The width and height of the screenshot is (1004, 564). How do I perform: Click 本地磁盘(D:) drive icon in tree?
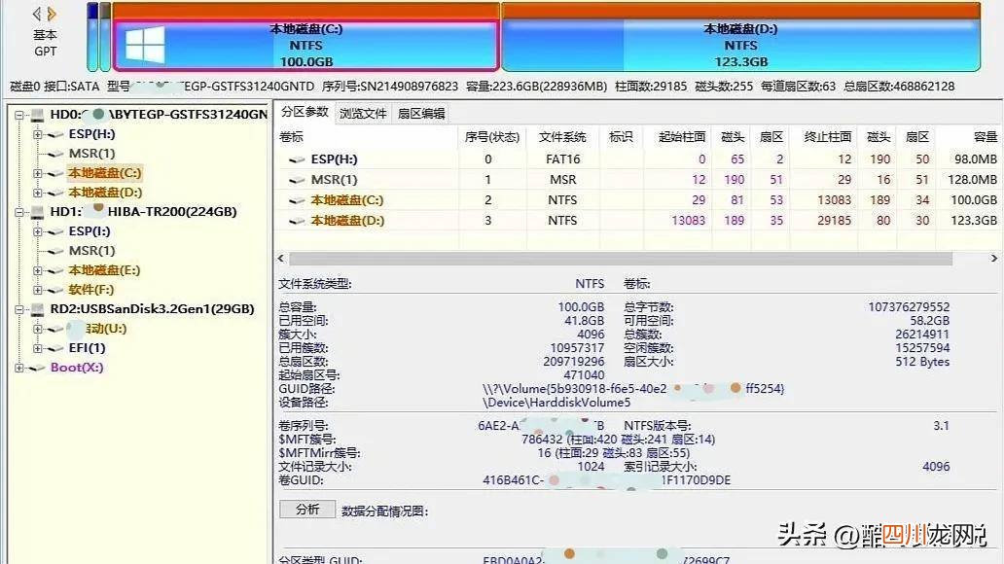click(55, 193)
